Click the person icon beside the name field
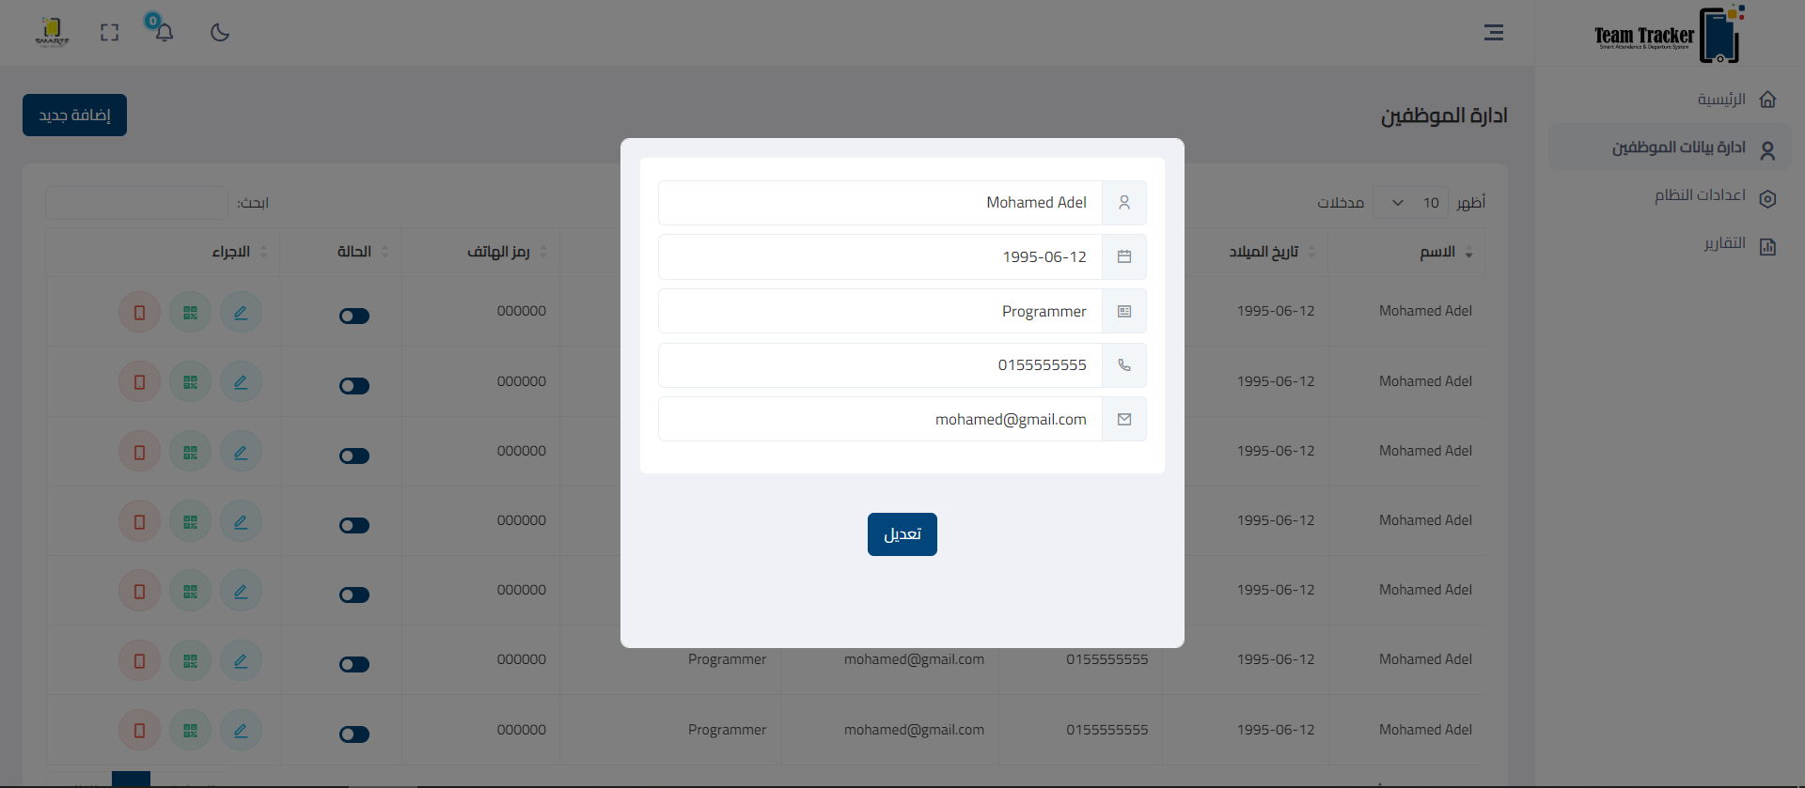 tap(1123, 203)
